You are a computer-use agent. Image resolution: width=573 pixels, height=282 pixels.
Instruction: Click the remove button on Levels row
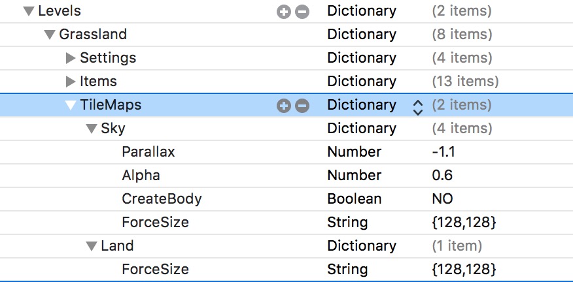point(302,11)
